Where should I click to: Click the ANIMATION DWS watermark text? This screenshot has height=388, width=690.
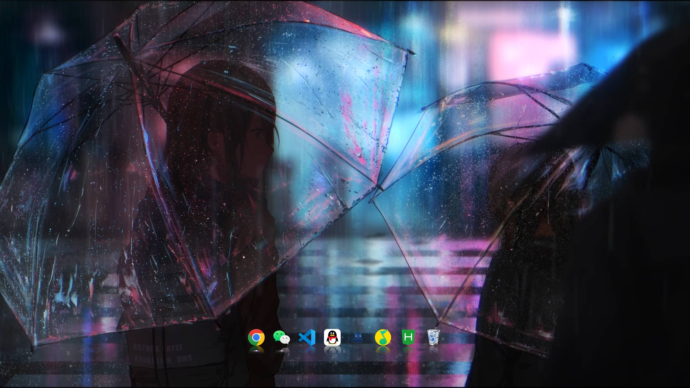(163, 359)
